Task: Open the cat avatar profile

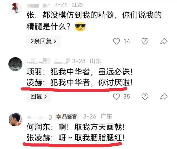Action: pos(15,64)
